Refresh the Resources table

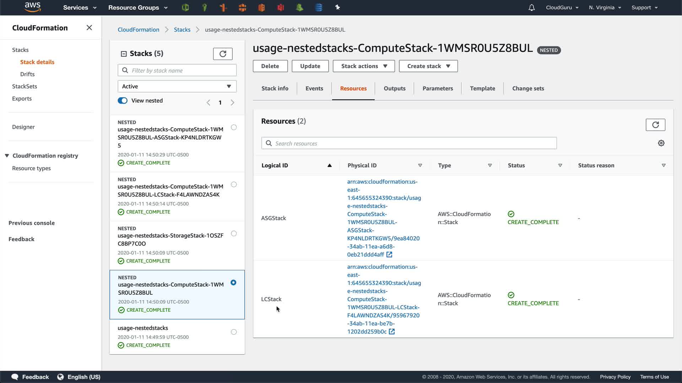(x=655, y=125)
